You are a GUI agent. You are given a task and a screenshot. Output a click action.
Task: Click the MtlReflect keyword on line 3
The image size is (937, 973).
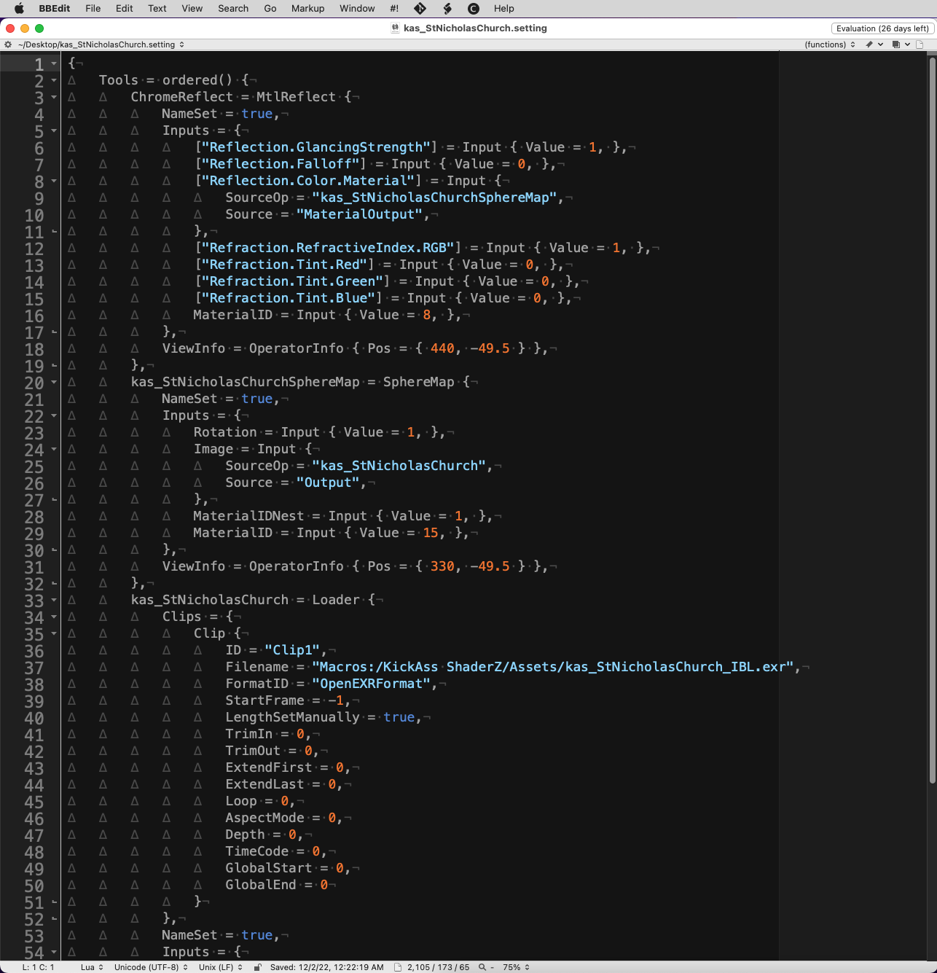(296, 98)
